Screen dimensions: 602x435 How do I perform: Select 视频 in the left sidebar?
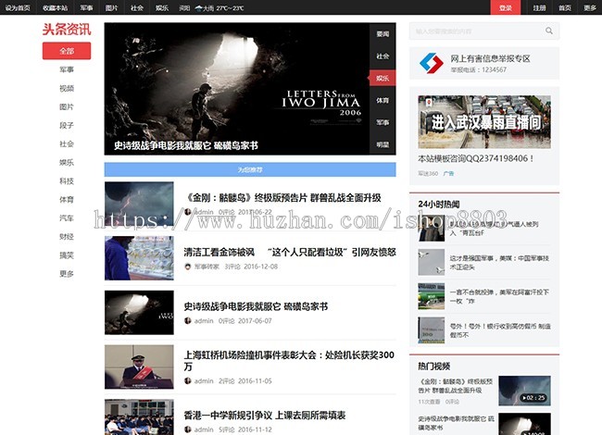point(67,88)
